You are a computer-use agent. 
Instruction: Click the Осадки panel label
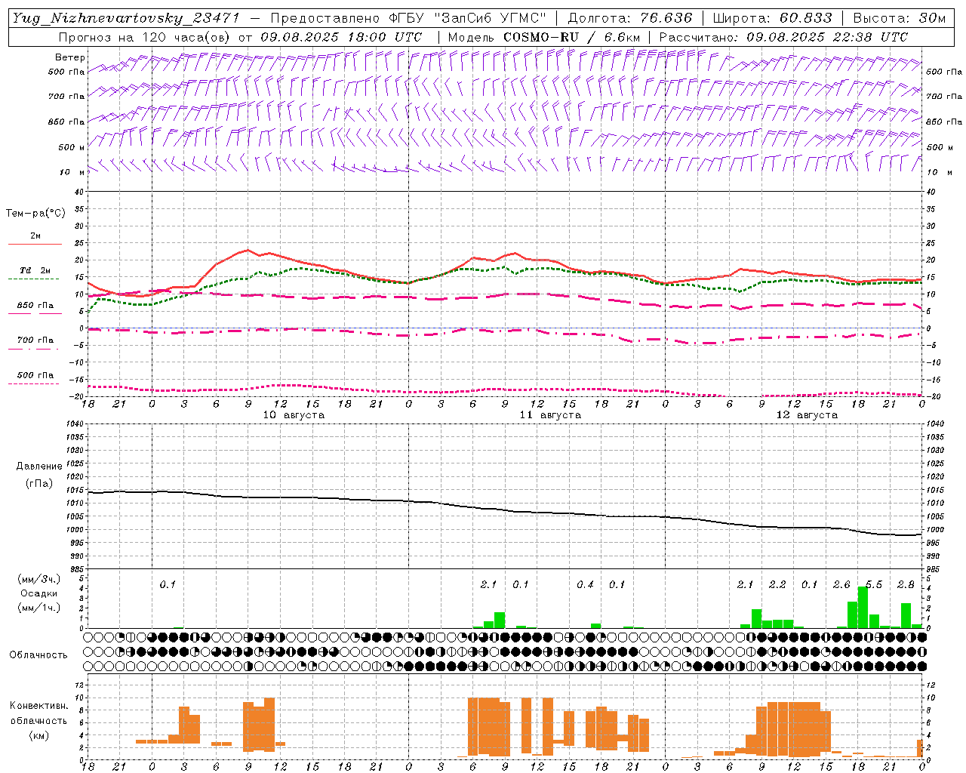coord(38,593)
